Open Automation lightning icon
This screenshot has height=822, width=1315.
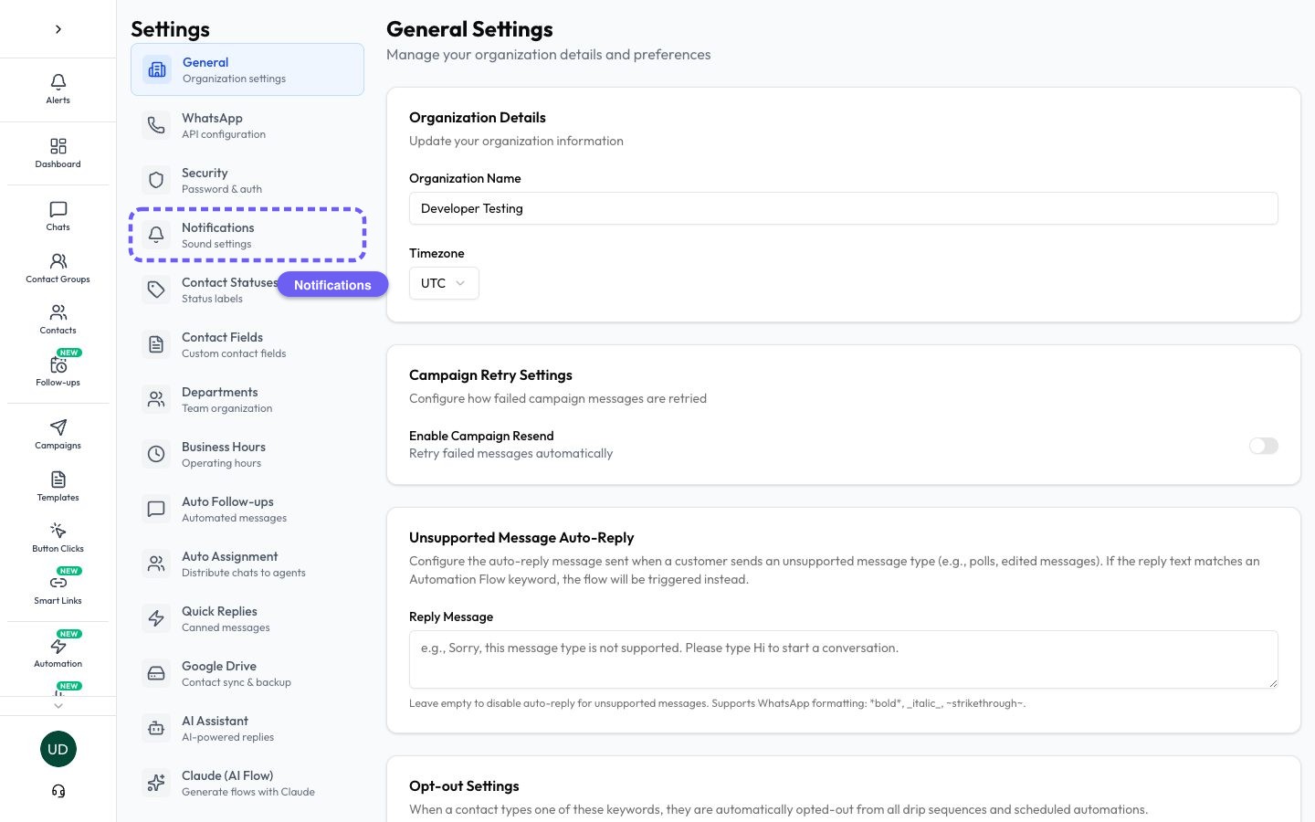click(x=58, y=646)
